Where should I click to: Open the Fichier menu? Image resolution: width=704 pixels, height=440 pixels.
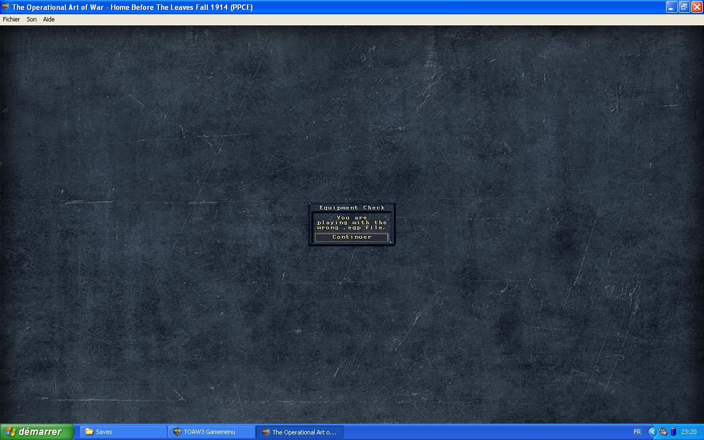pyautogui.click(x=11, y=19)
